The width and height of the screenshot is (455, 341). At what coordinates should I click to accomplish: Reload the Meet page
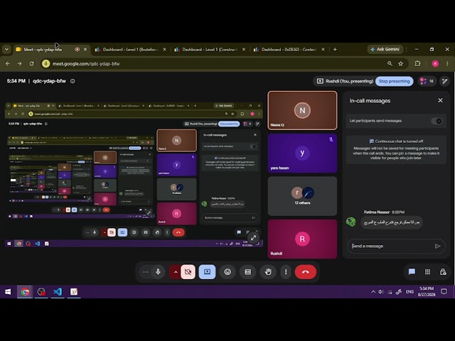click(x=31, y=63)
